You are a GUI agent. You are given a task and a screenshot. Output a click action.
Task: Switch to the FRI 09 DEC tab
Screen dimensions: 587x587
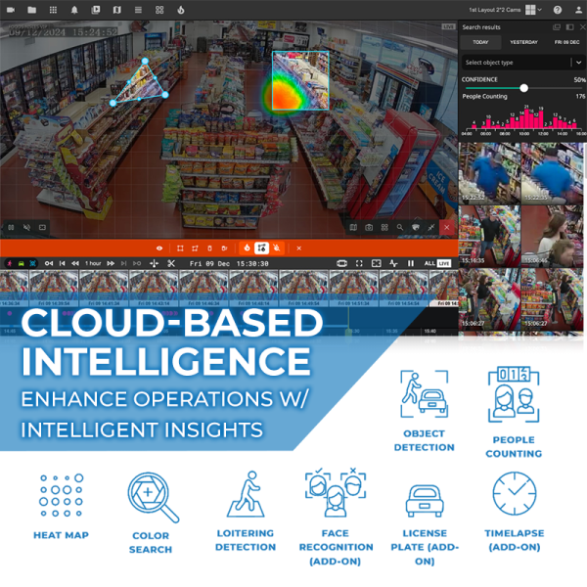click(566, 42)
